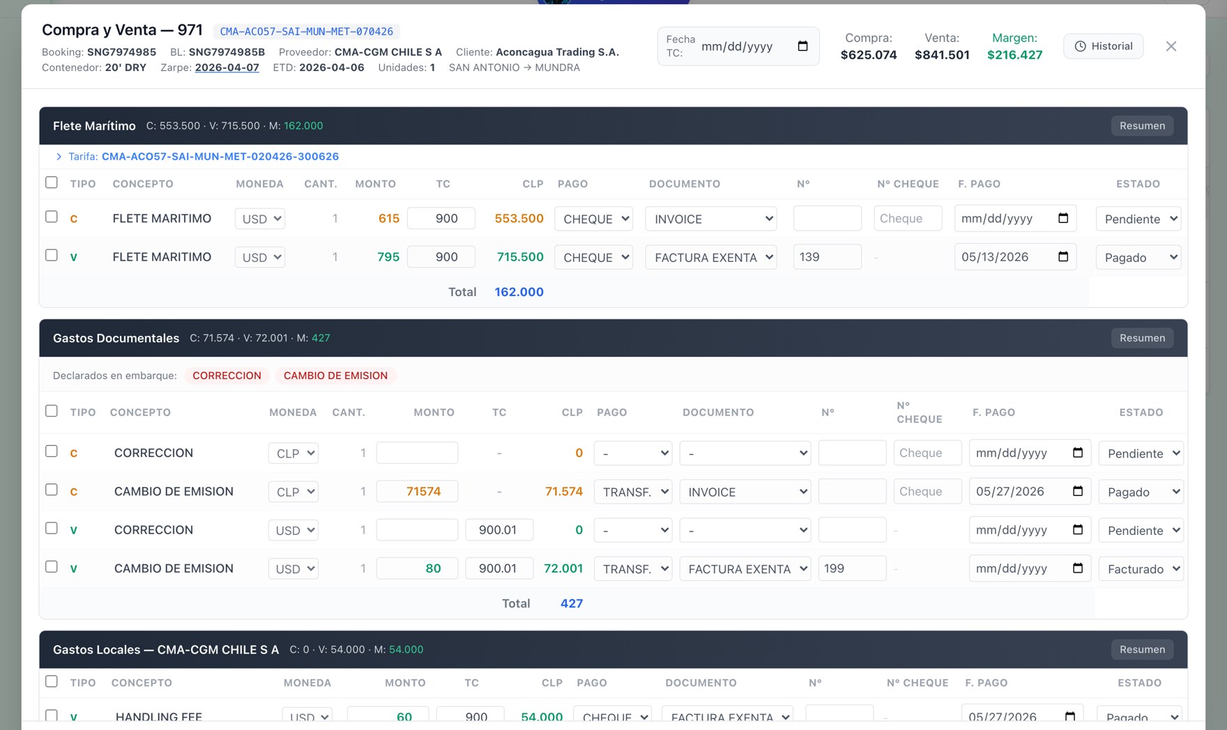Image resolution: width=1227 pixels, height=730 pixels.
Task: Check the CORRECCION compra row
Action: (52, 451)
